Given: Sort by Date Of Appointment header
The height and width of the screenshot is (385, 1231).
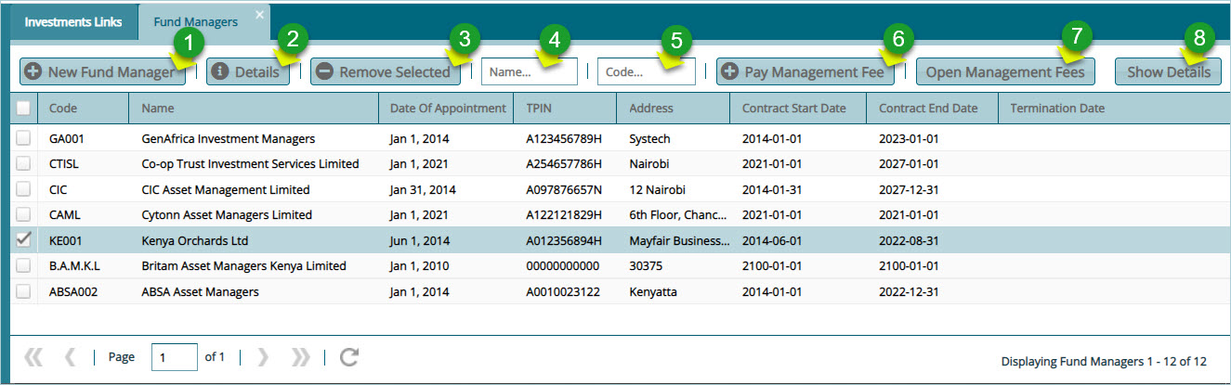Looking at the screenshot, I should pyautogui.click(x=446, y=109).
